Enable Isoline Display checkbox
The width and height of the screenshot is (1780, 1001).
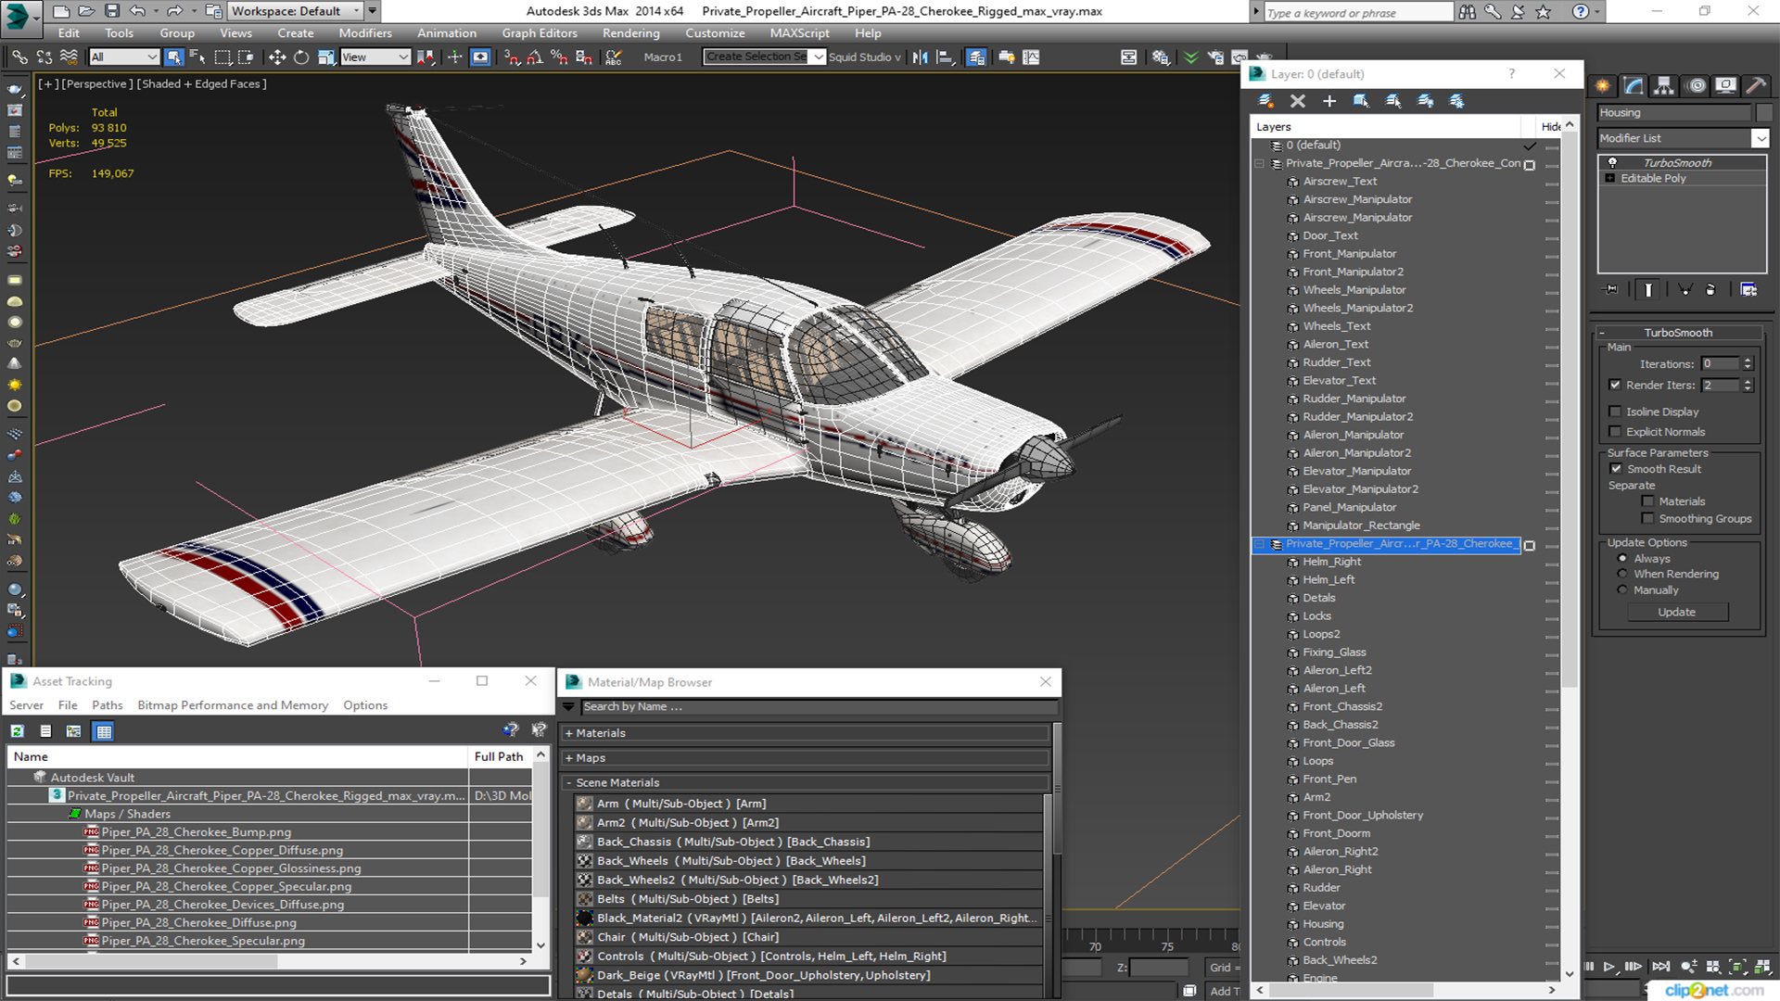tap(1615, 412)
